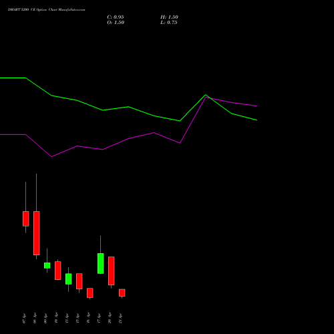Screen dimensions: 334x334
Task: Click the 21 Apr date label
Action: (120, 318)
